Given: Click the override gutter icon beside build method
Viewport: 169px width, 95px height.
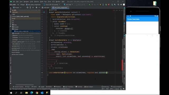Looking at the screenshot, I should (x=44, y=12).
